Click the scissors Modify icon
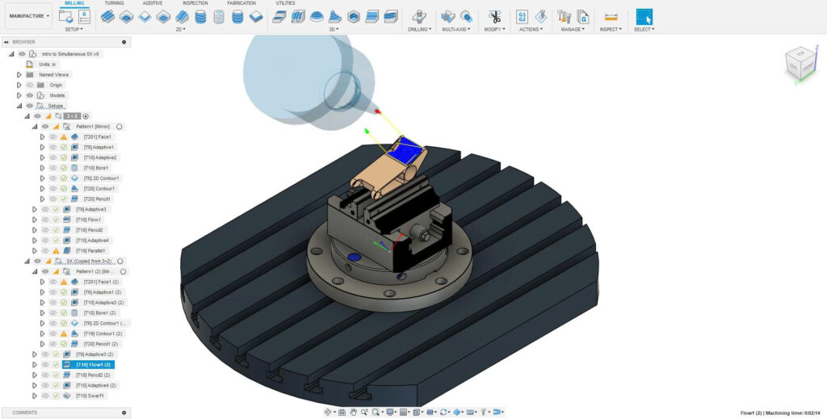 (x=494, y=16)
